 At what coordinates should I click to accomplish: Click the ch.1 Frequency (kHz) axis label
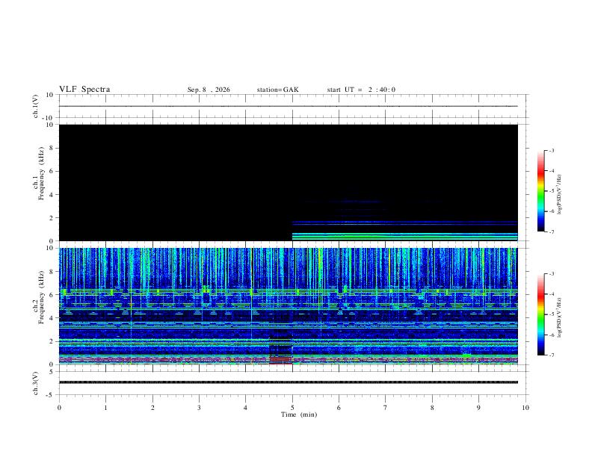point(38,182)
